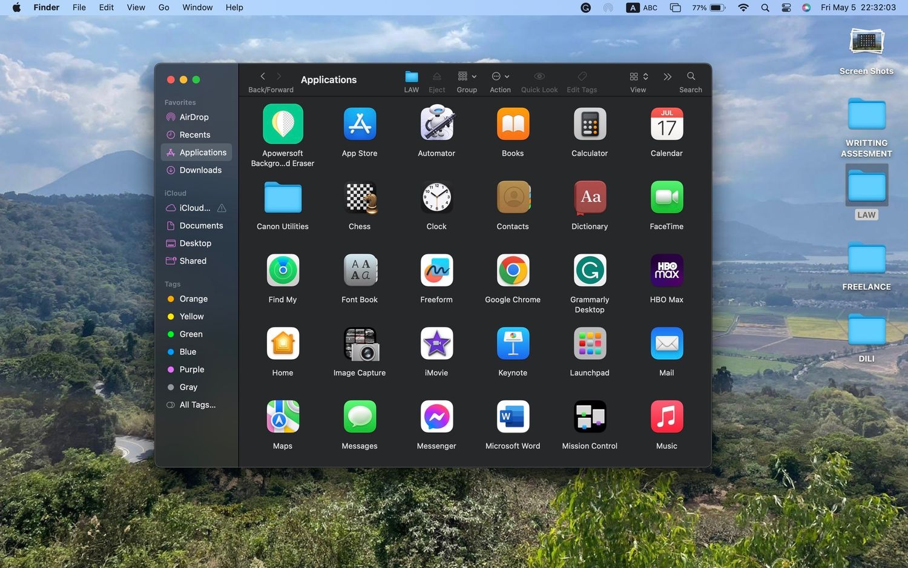
Task: Filter by the Purple tag
Action: [196, 369]
